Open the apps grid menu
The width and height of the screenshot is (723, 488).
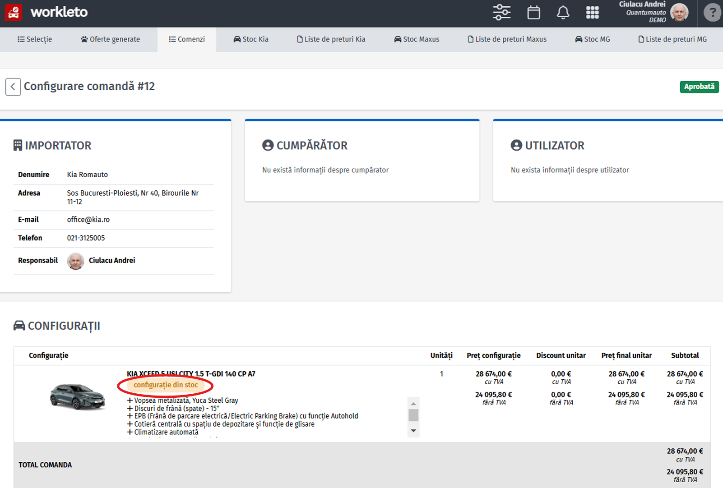pos(592,12)
